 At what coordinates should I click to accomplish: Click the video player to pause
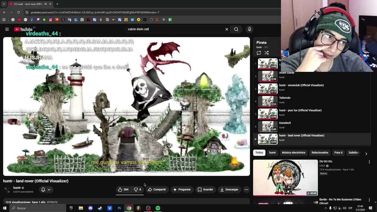pyautogui.click(x=126, y=106)
